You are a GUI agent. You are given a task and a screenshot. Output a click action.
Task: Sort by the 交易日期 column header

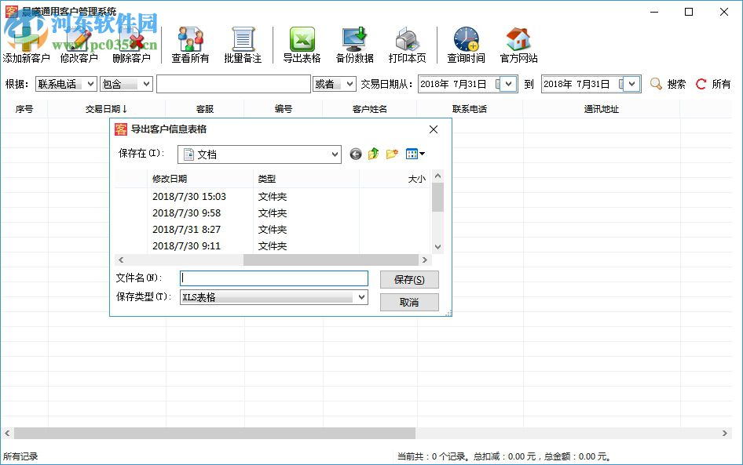106,109
